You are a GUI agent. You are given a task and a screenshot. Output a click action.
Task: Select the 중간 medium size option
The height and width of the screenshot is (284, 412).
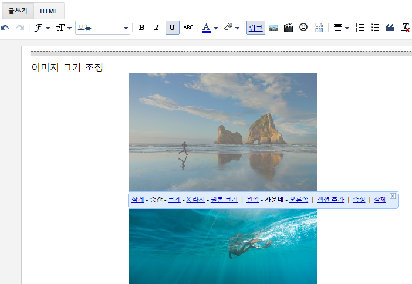156,200
